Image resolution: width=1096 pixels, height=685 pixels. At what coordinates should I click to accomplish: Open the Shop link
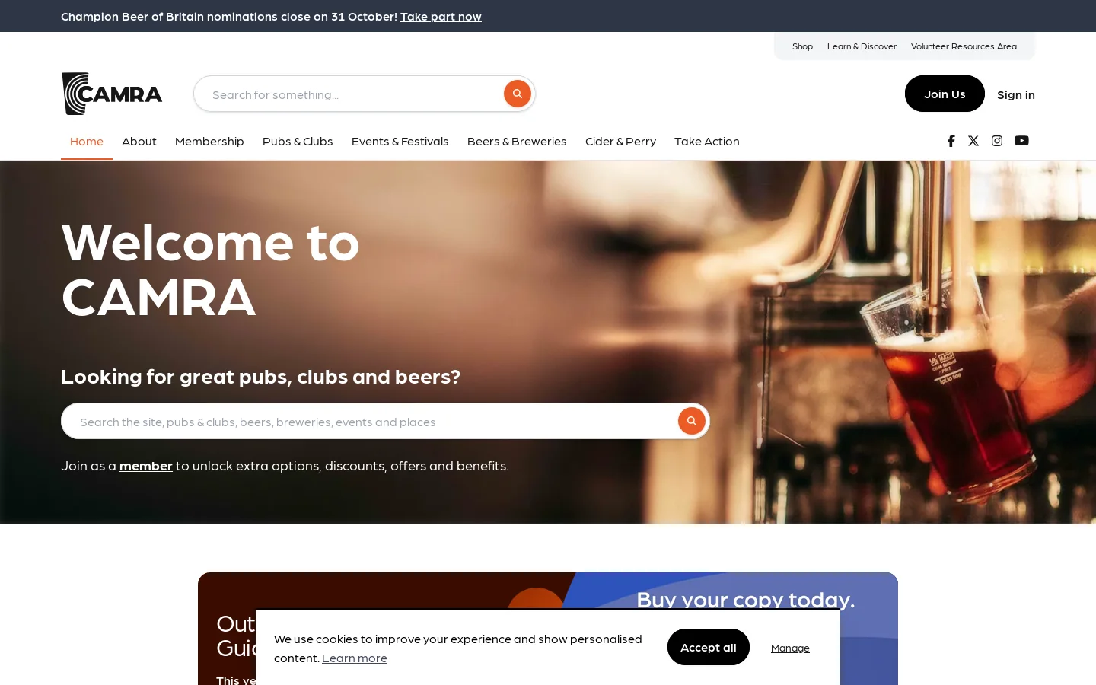[802, 46]
